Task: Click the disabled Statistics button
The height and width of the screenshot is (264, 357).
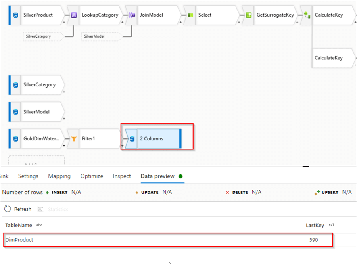Action: coord(53,209)
